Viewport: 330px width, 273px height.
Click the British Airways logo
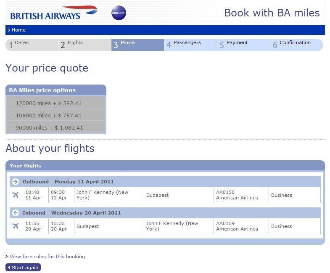(54, 13)
